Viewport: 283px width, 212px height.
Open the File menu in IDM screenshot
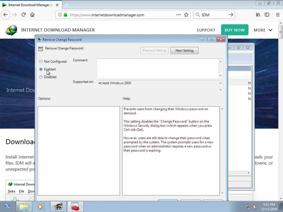pos(22,191)
